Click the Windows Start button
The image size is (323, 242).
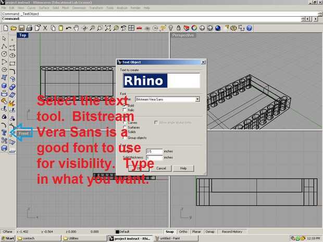8,238
